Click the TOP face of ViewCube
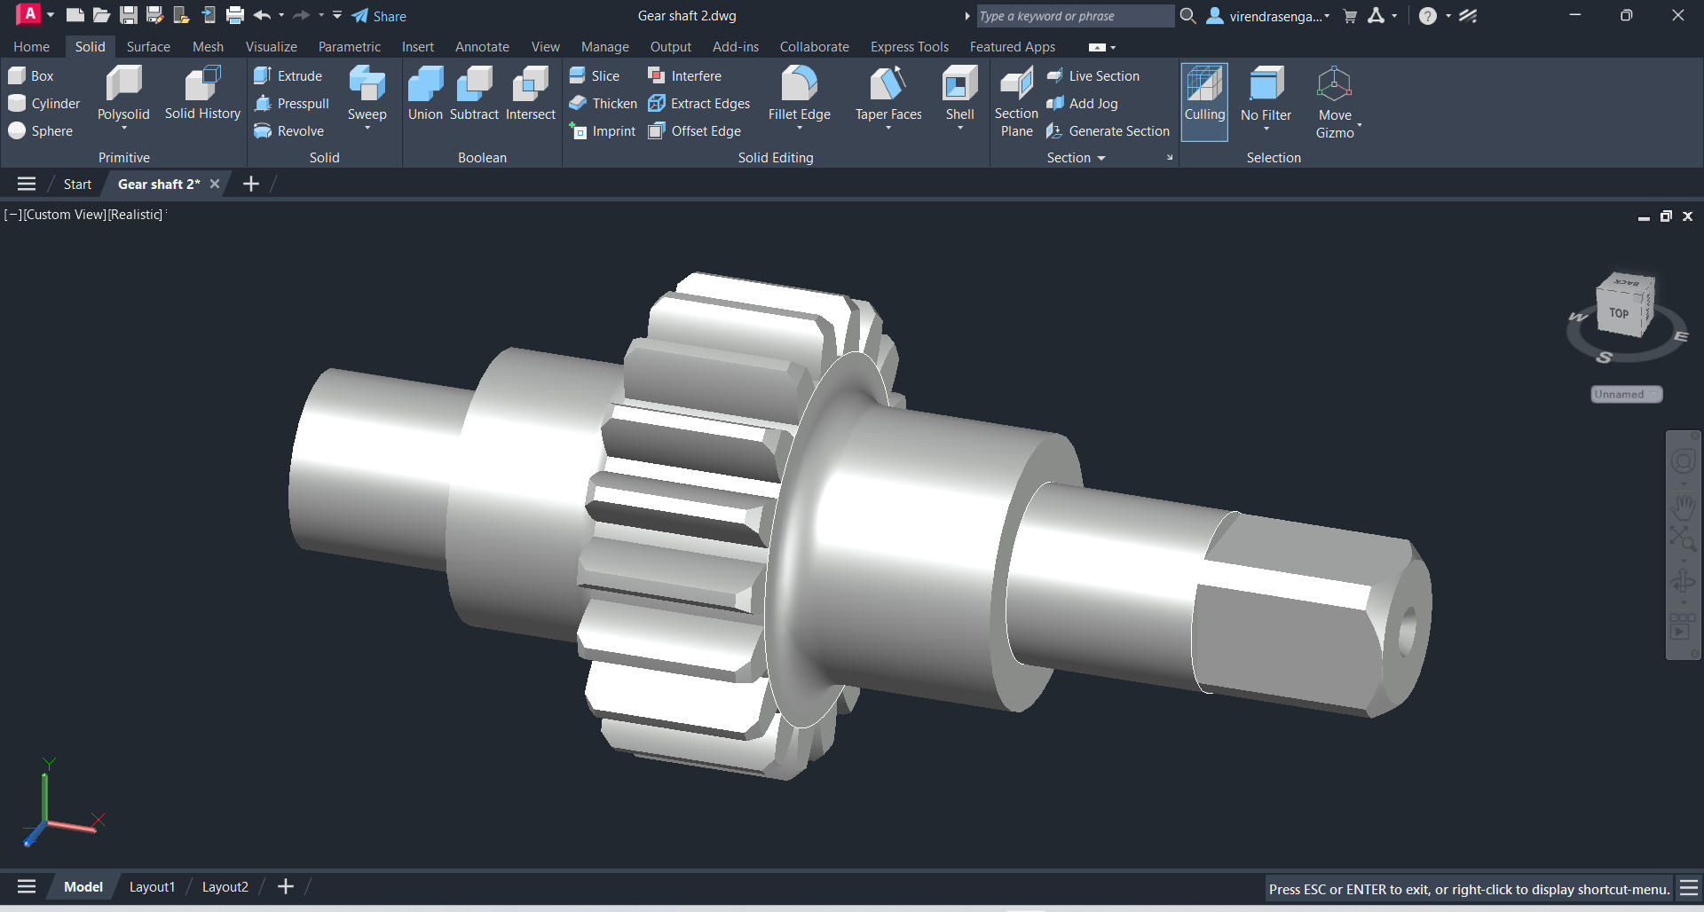The height and width of the screenshot is (912, 1704). (x=1620, y=313)
